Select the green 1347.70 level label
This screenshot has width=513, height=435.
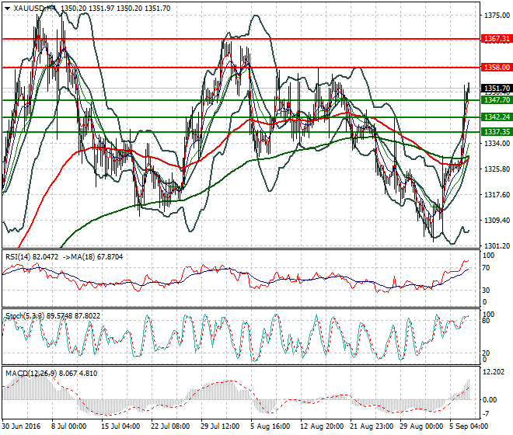coord(497,100)
